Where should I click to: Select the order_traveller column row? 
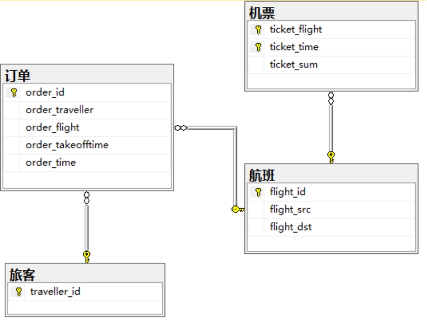87,110
